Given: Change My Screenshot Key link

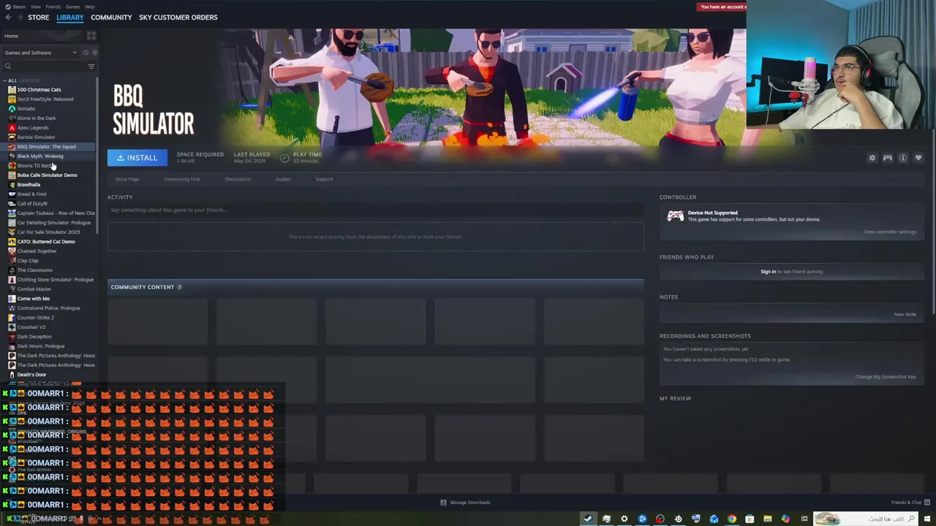Looking at the screenshot, I should pyautogui.click(x=886, y=377).
